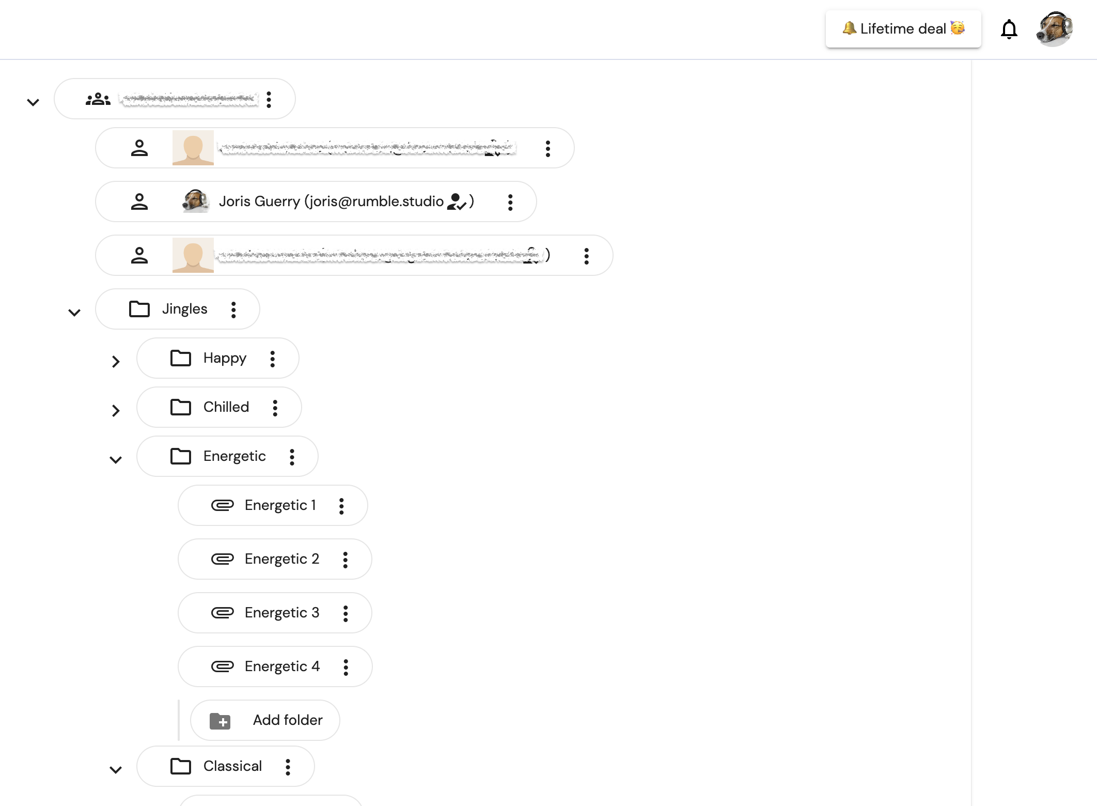The image size is (1097, 806).
Task: Open the user profile avatar menu
Action: tap(1055, 29)
